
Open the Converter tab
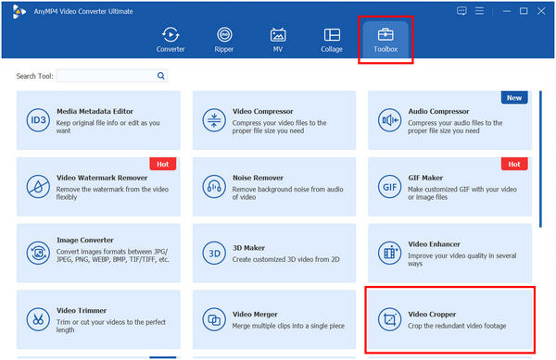tap(171, 40)
